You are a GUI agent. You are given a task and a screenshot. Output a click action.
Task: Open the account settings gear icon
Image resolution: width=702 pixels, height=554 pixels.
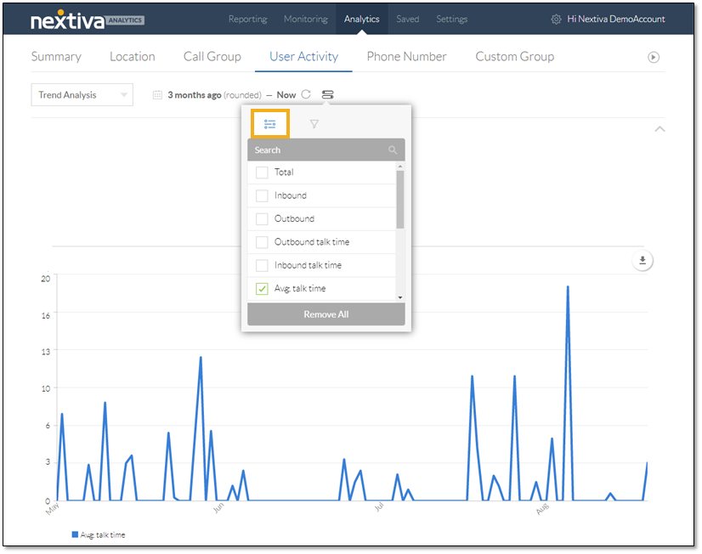[556, 20]
